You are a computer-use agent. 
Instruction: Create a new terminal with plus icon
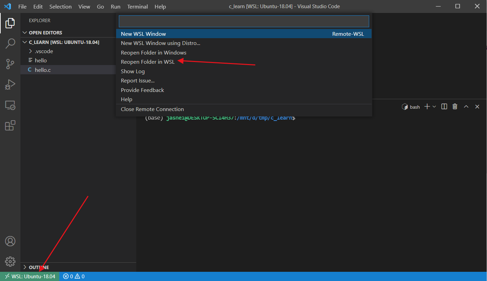coord(427,107)
